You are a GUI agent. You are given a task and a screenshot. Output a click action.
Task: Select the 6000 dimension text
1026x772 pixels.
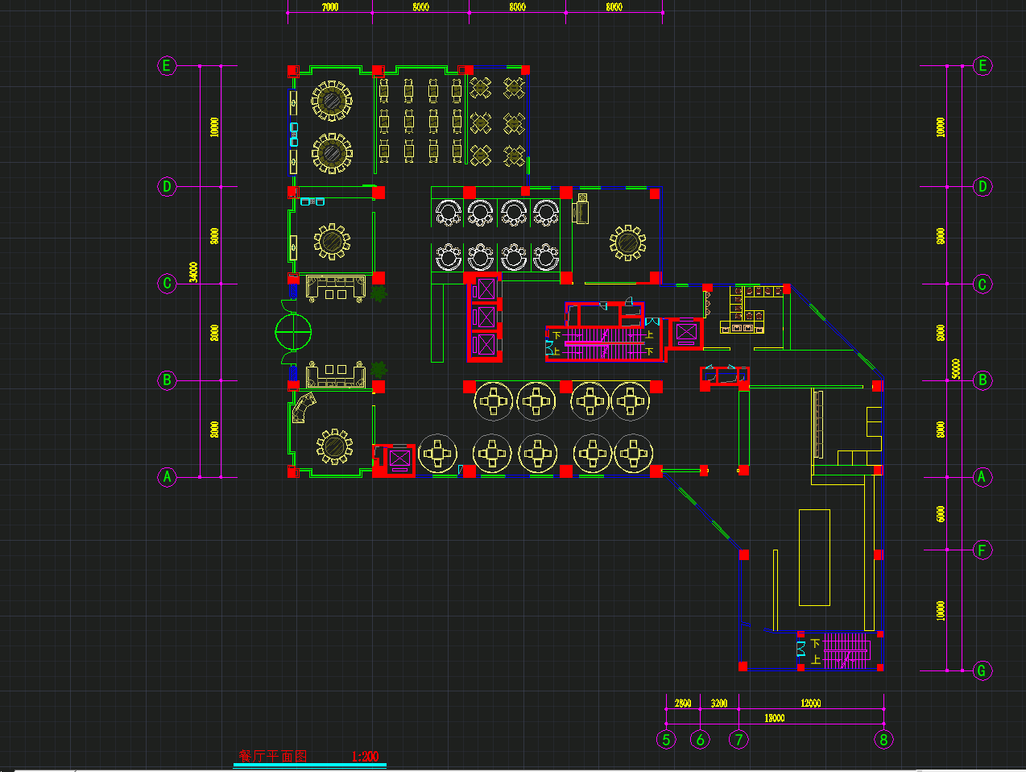click(x=941, y=514)
